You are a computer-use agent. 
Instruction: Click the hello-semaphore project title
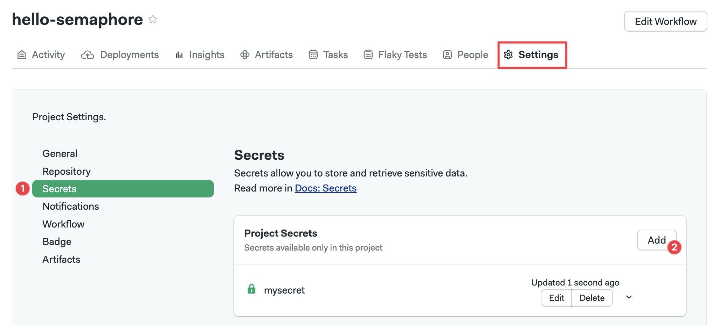77,19
